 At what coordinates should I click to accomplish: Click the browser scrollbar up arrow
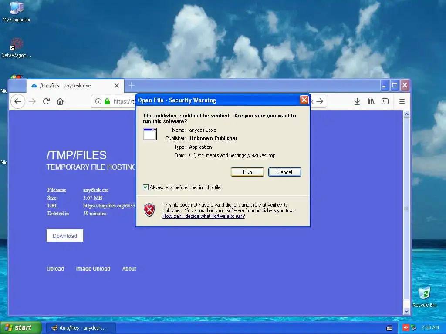pyautogui.click(x=406, y=114)
